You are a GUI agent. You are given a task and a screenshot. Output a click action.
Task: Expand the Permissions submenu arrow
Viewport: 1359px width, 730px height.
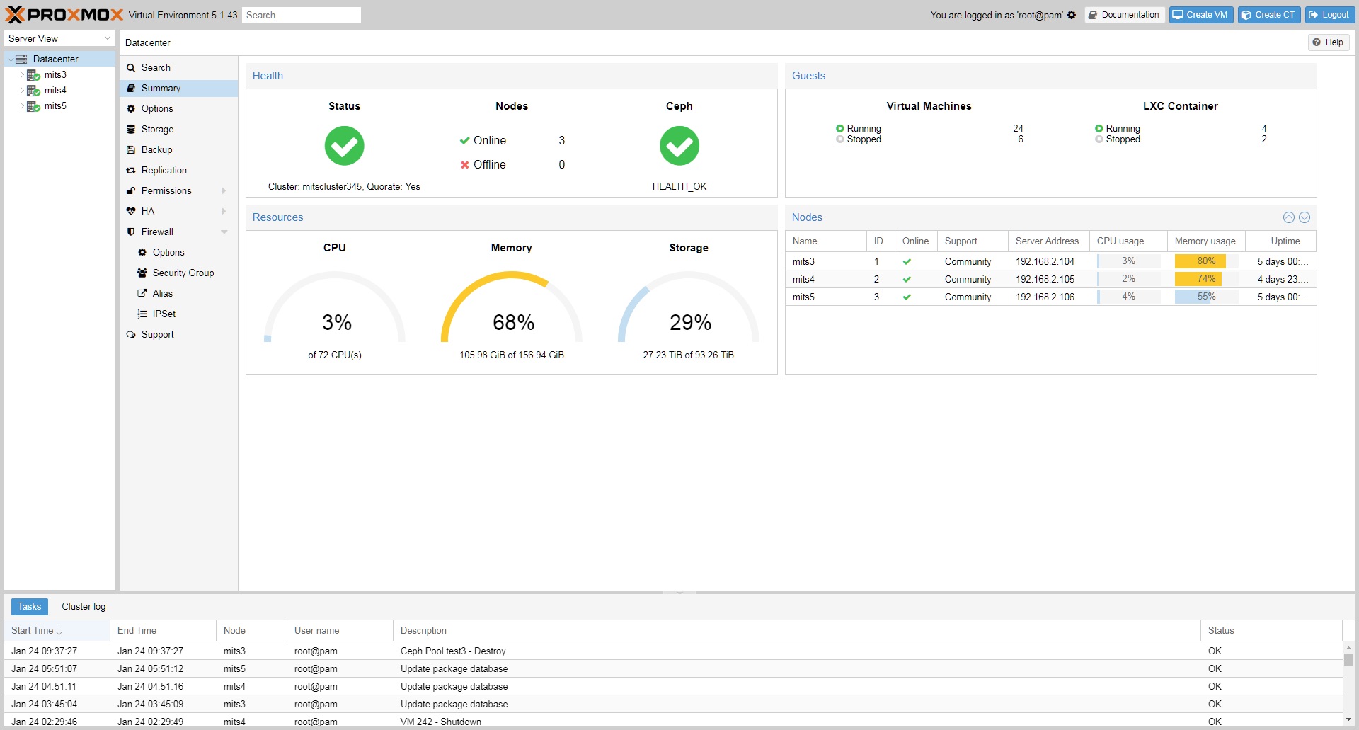pyautogui.click(x=224, y=191)
